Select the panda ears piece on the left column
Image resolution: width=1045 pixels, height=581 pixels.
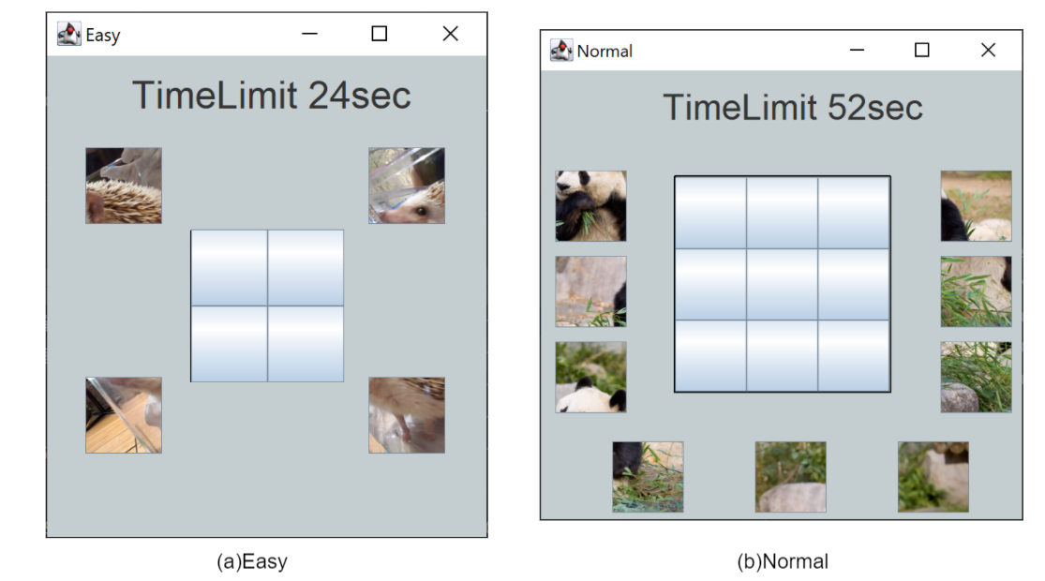590,377
